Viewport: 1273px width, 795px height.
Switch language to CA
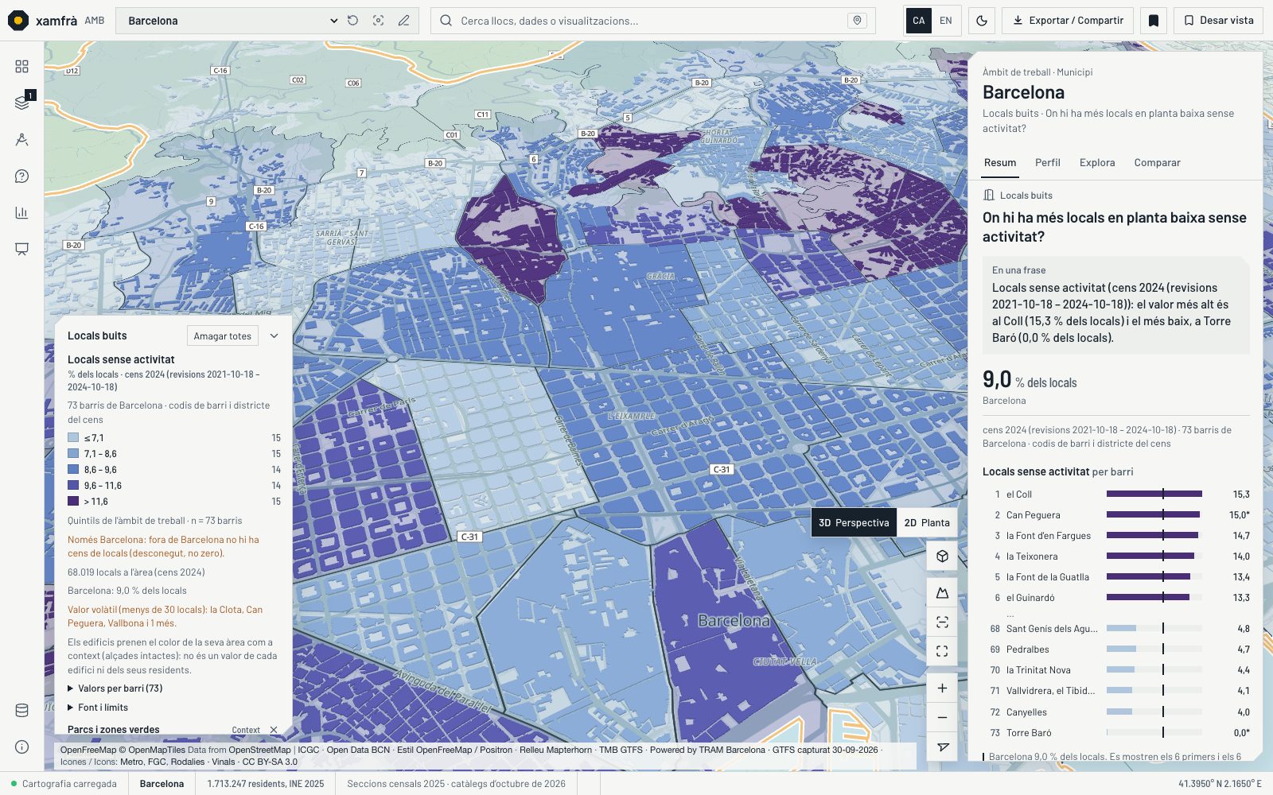(x=918, y=21)
